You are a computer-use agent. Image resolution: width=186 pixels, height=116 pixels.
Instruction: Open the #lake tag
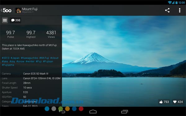(5, 61)
